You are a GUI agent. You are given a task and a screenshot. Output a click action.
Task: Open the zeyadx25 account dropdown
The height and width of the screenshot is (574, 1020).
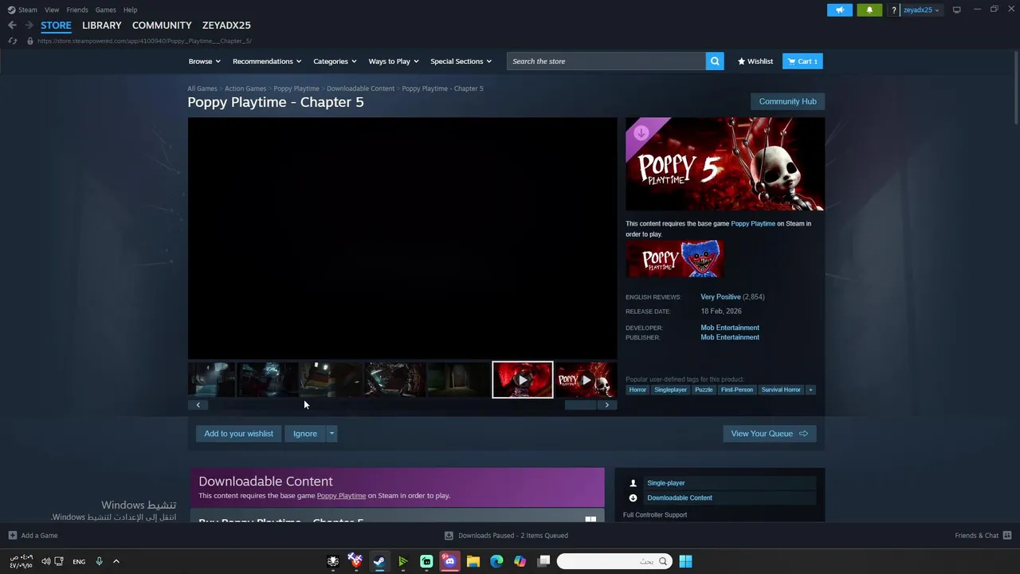(x=920, y=10)
